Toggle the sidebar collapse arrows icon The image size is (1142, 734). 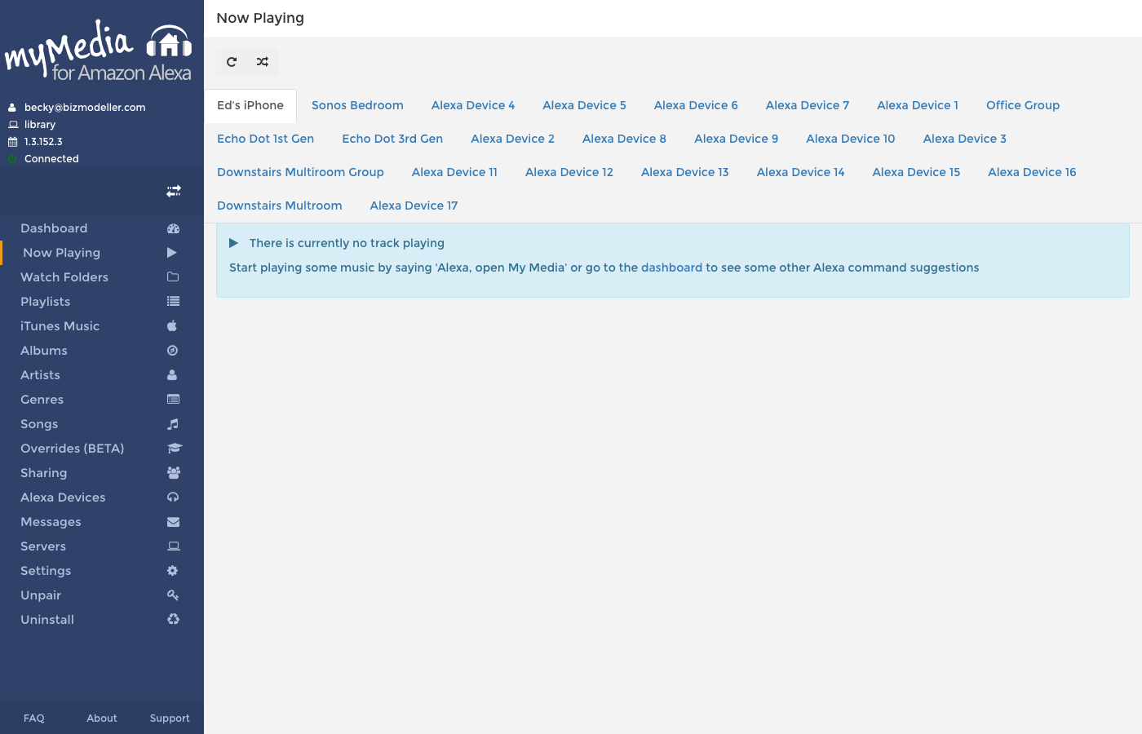point(173,191)
